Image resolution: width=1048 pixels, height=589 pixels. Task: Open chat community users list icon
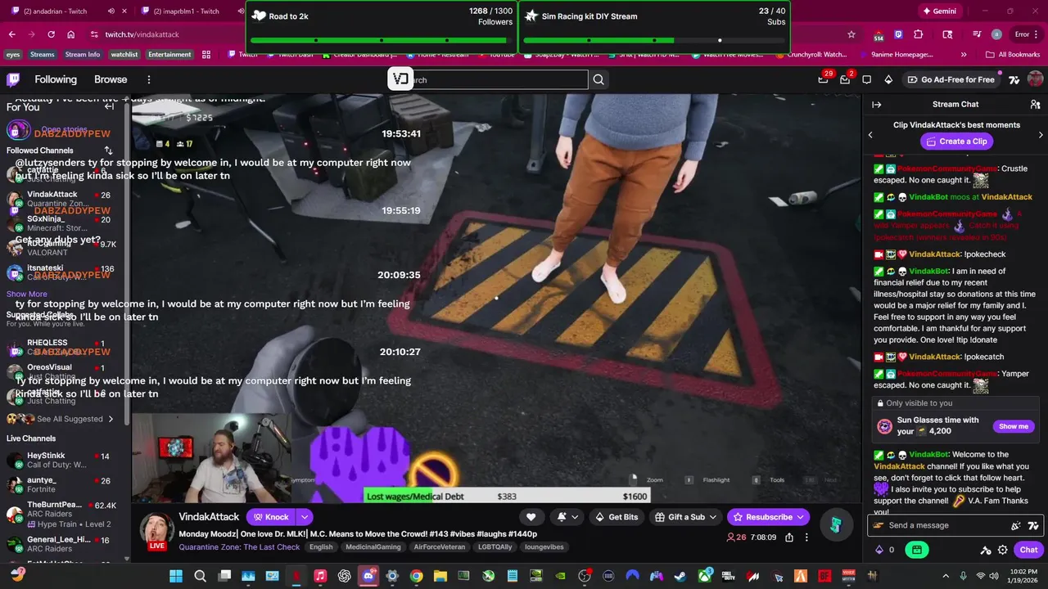pos(1035,104)
